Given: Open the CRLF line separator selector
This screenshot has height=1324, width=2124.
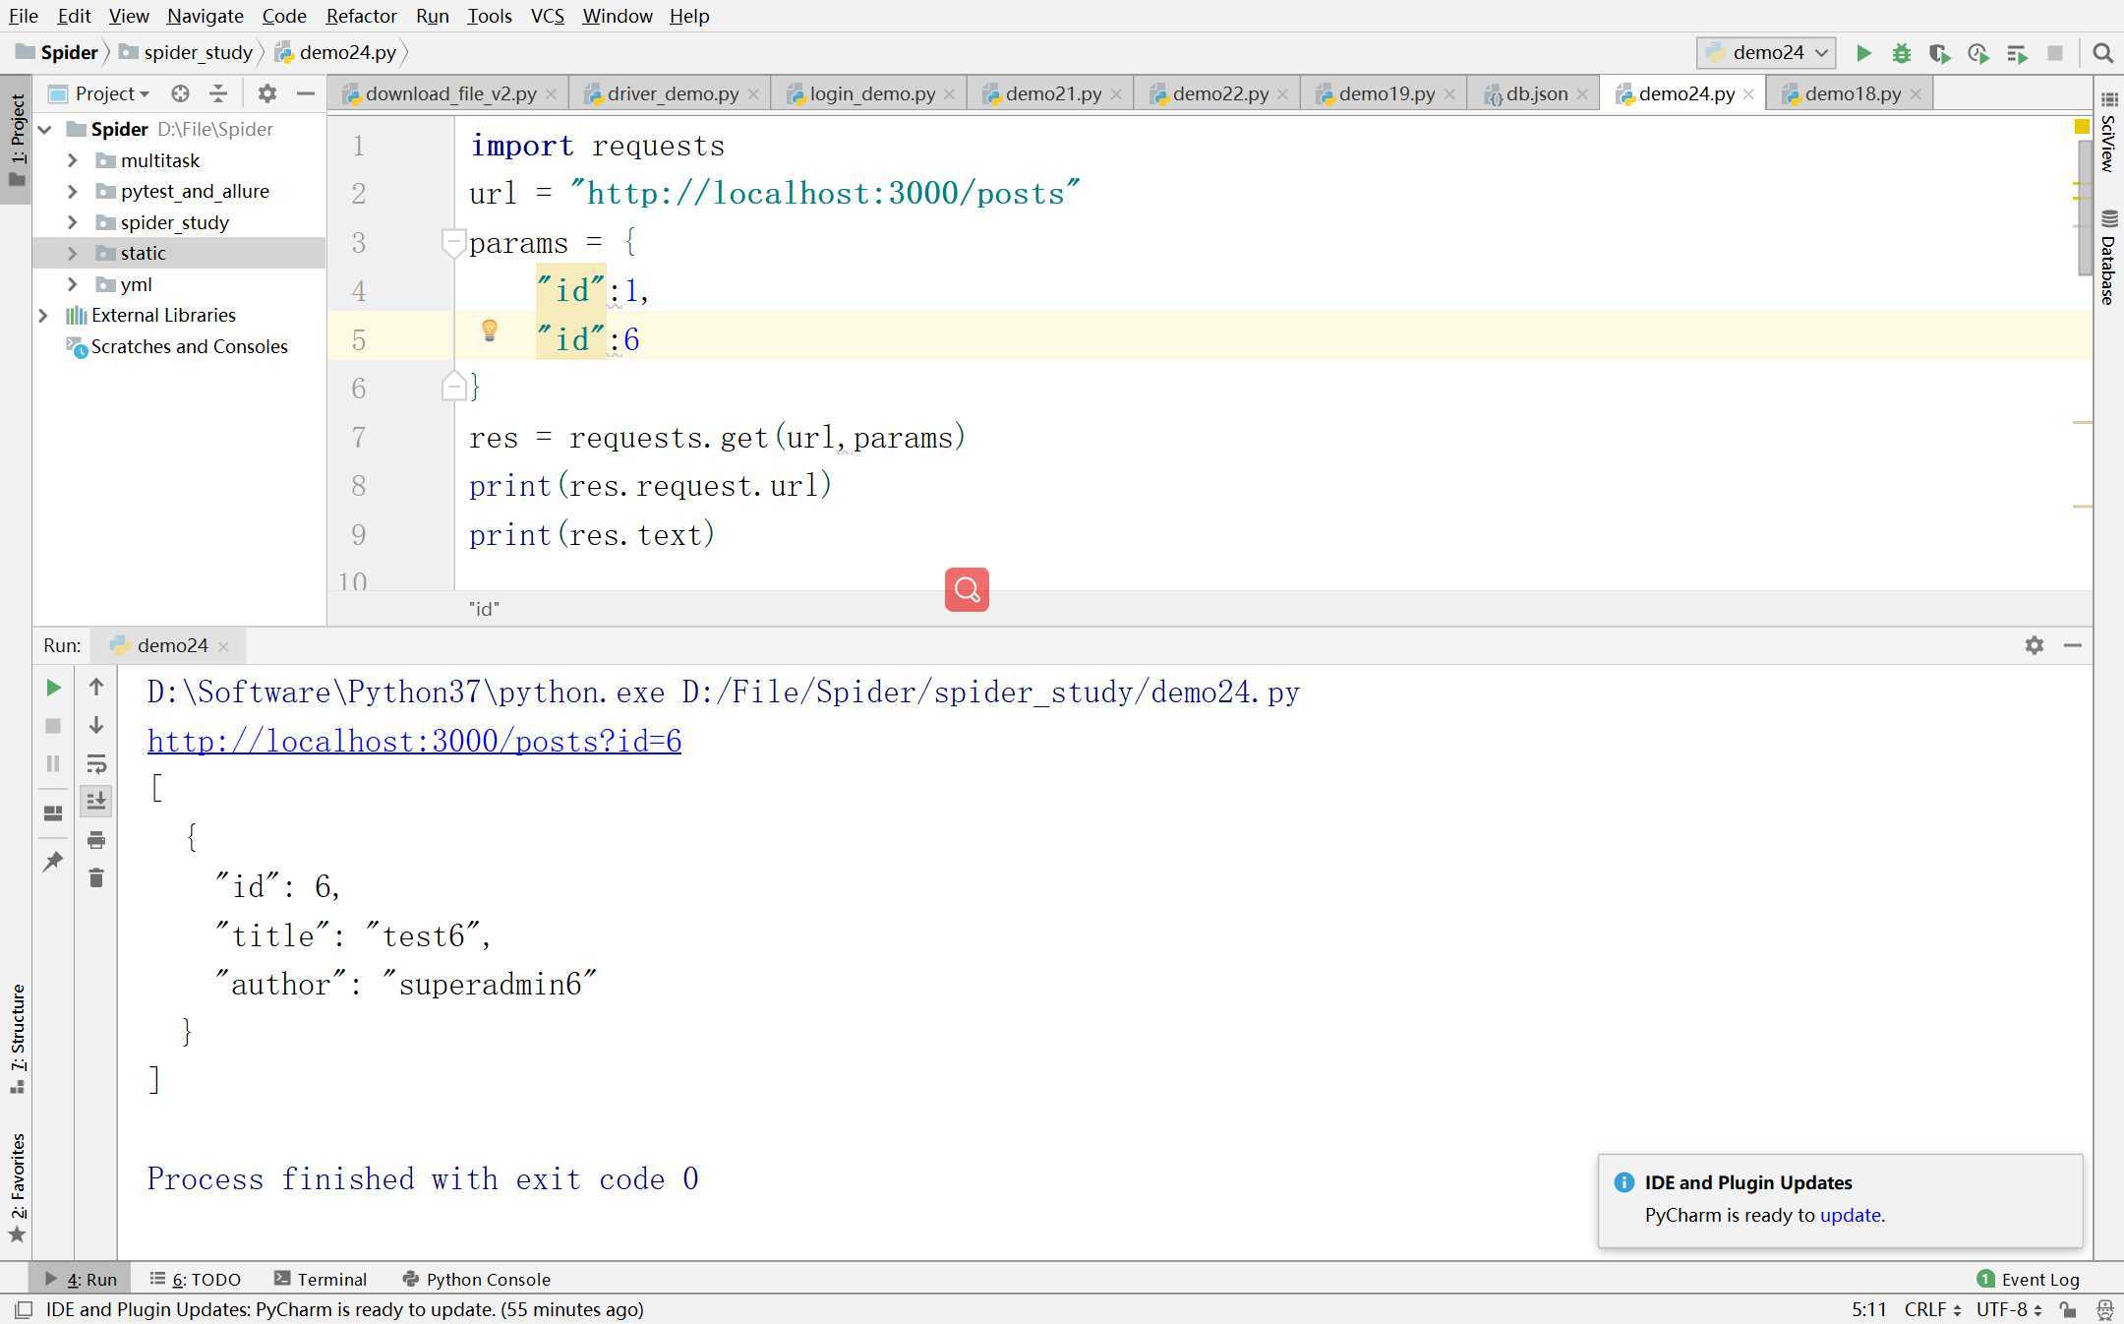Looking at the screenshot, I should click(1932, 1309).
